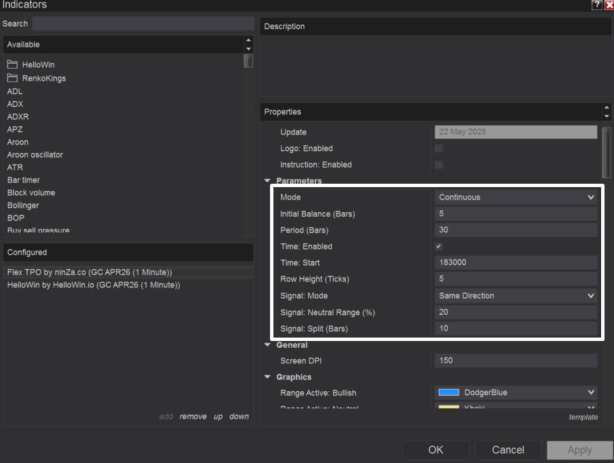Viewport: 614px width, 463px height.
Task: Click the OK button
Action: [x=436, y=450]
